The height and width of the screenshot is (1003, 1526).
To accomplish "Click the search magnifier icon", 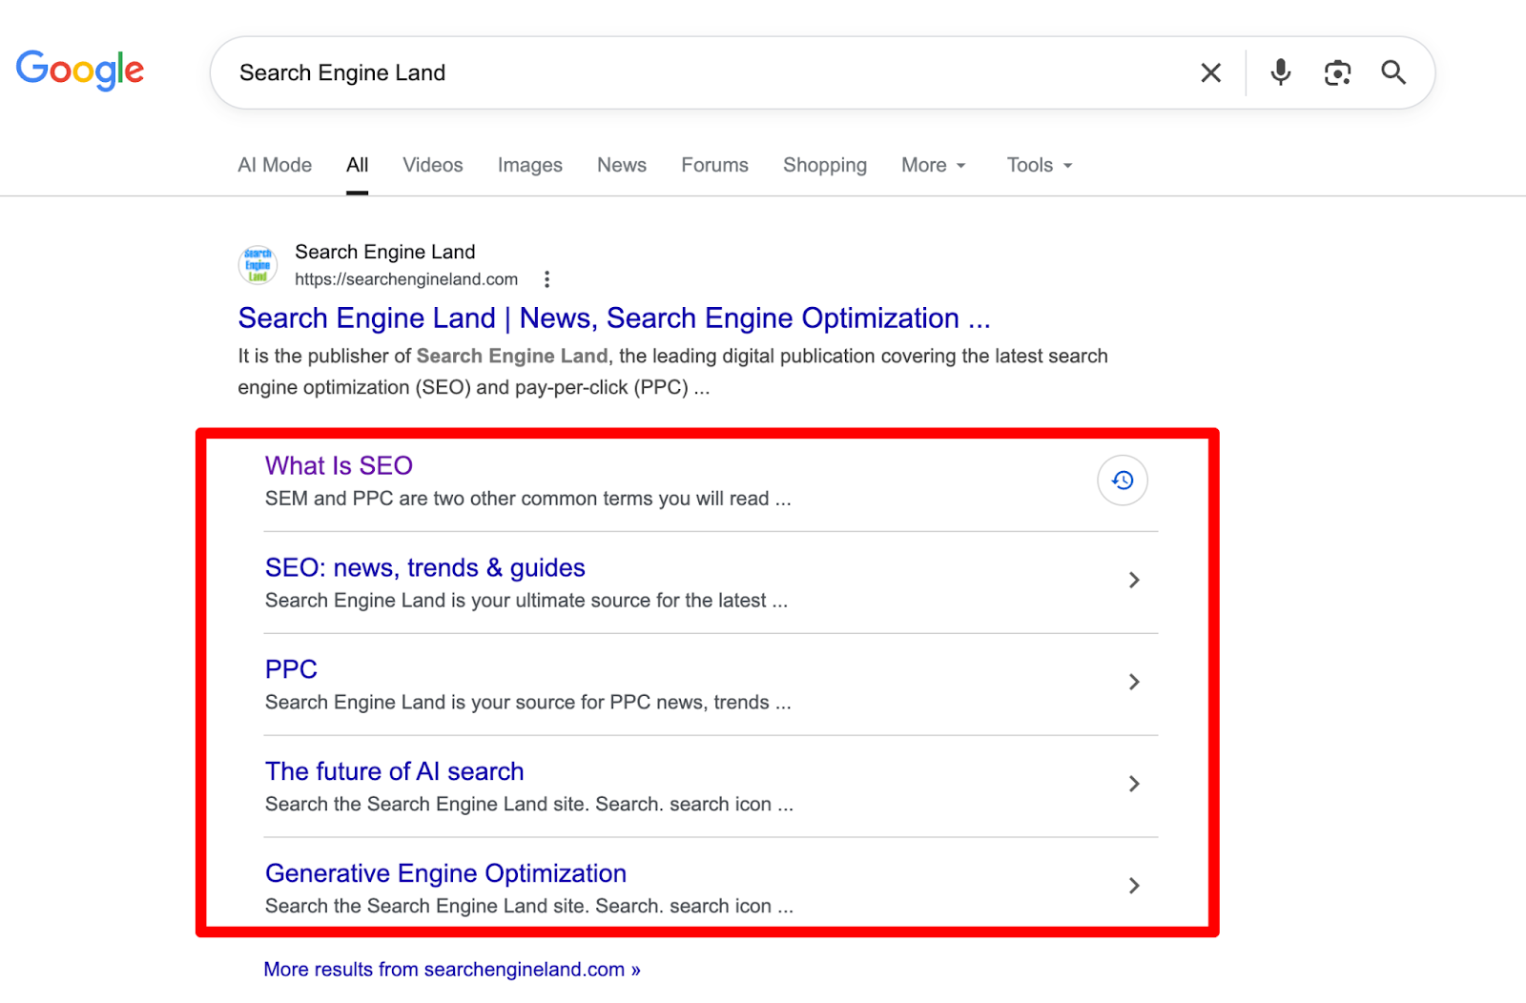I will [x=1393, y=72].
